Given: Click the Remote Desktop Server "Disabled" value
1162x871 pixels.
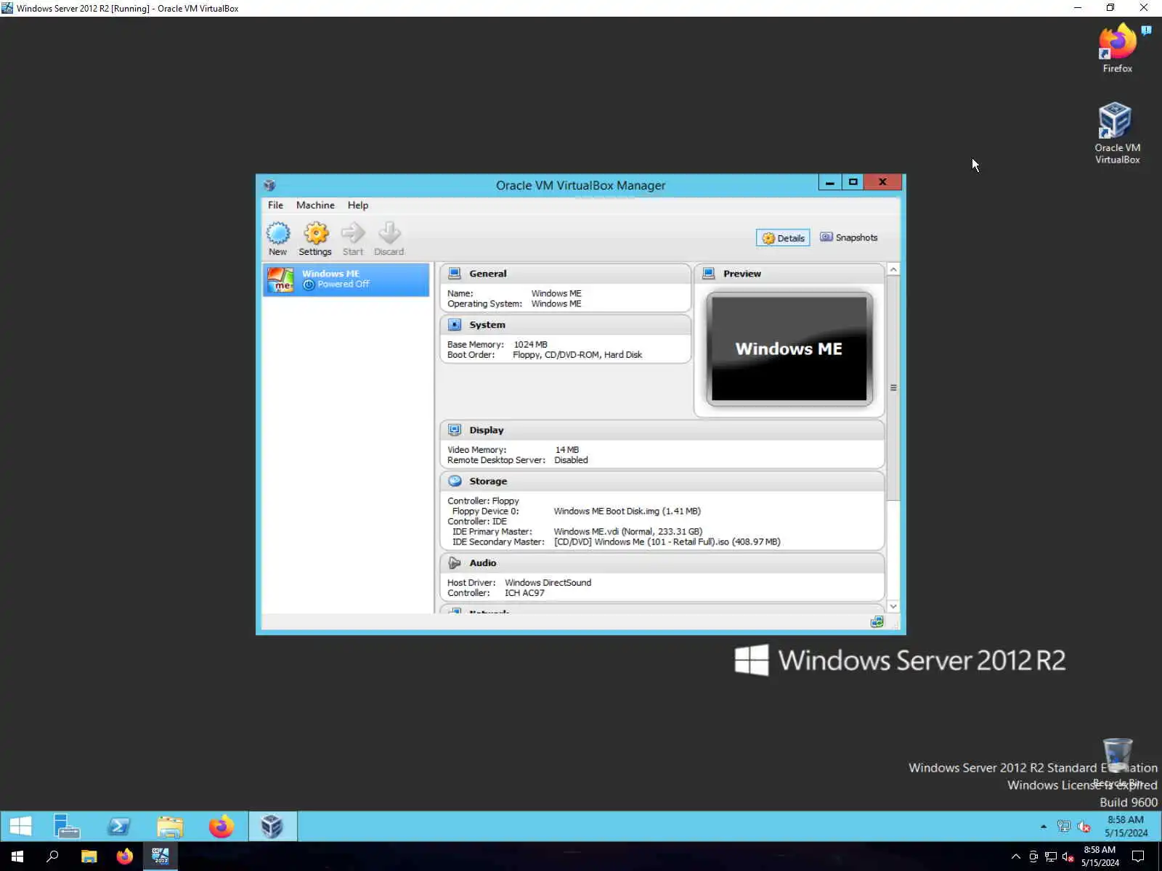Looking at the screenshot, I should pos(571,460).
